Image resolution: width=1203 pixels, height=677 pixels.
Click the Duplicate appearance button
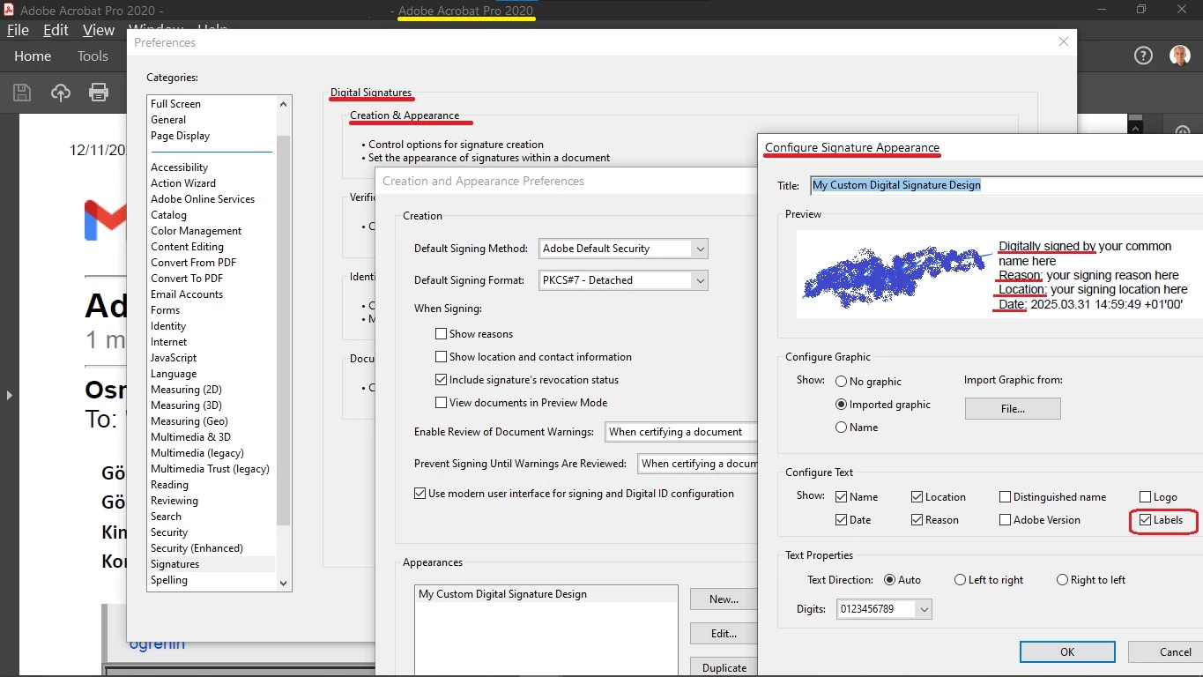[x=724, y=667]
